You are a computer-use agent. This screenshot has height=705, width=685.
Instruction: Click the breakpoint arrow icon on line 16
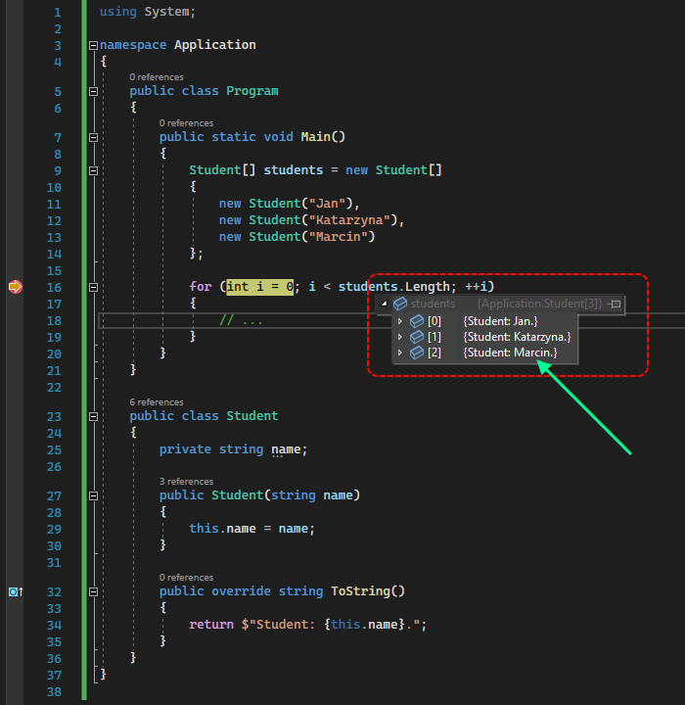coord(15,287)
